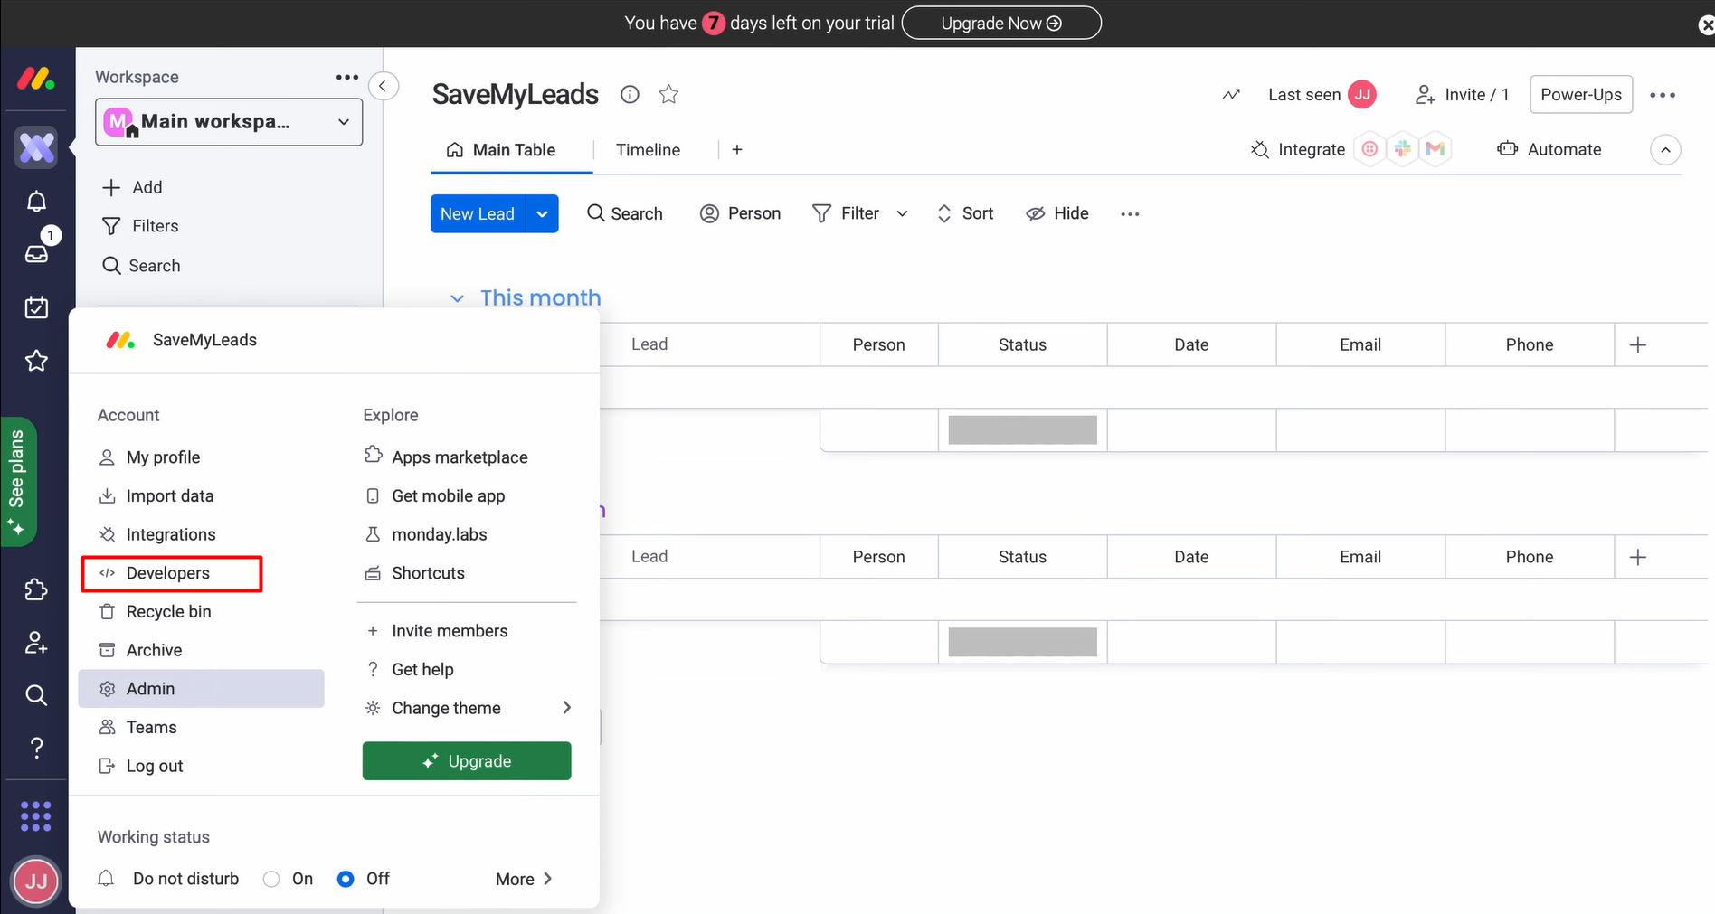Switch to the Timeline tab
Image resolution: width=1715 pixels, height=914 pixels.
(x=648, y=150)
